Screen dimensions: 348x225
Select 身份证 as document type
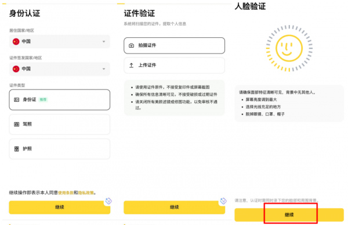click(x=60, y=99)
